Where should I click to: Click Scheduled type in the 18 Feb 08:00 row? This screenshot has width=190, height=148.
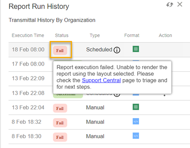pos(99,50)
